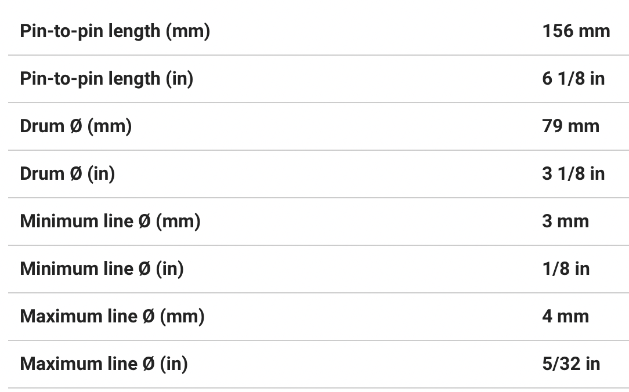Select the 5/32 in value
The image size is (629, 392).
pos(570,364)
